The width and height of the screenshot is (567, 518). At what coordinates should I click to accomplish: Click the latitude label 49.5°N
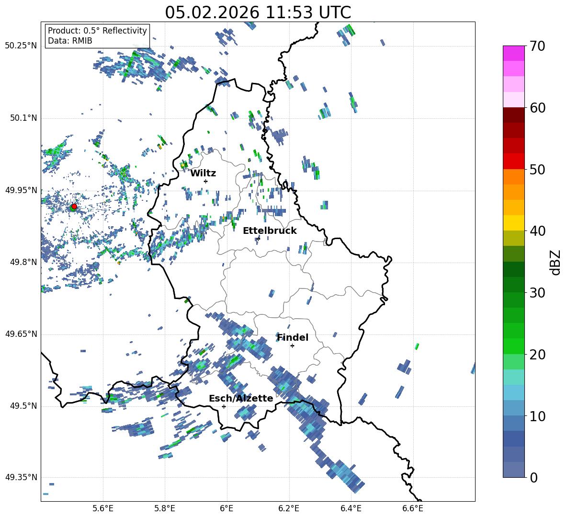tap(23, 406)
